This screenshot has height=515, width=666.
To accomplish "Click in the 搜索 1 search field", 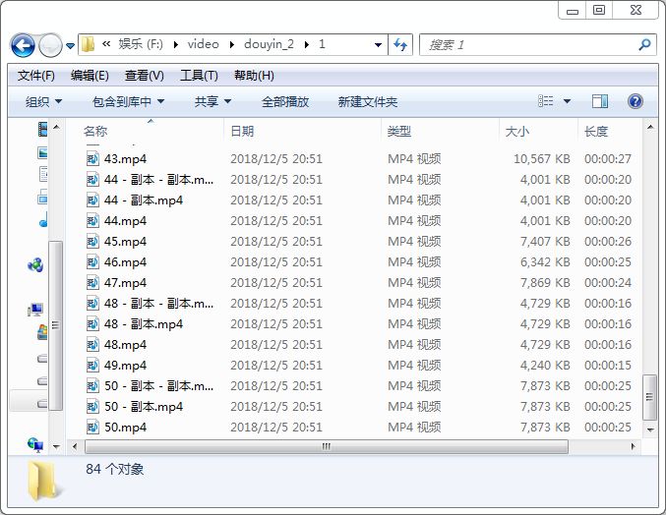I will 526,45.
